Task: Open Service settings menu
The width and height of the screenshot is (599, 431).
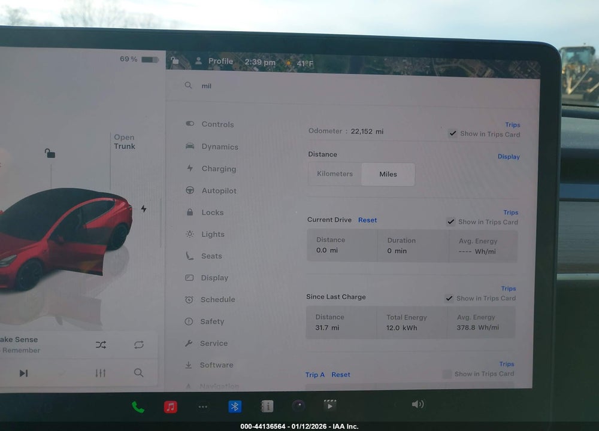Action: pos(206,343)
